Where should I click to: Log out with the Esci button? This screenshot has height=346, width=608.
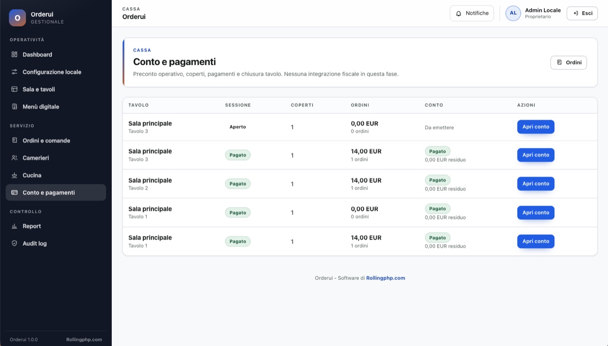[x=582, y=13]
